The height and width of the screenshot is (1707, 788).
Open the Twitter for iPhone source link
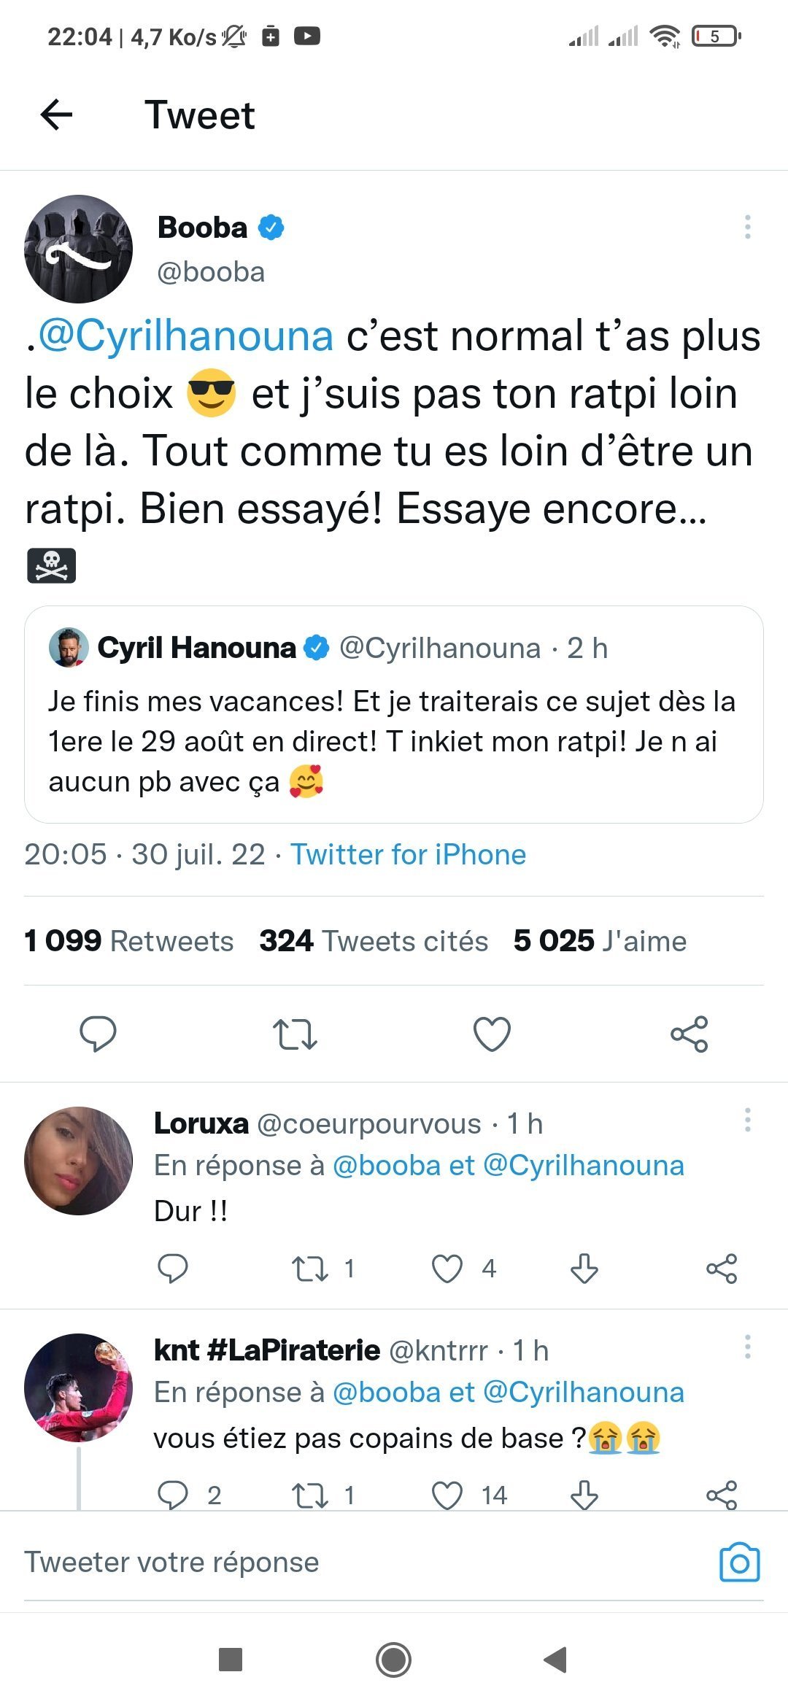(408, 854)
